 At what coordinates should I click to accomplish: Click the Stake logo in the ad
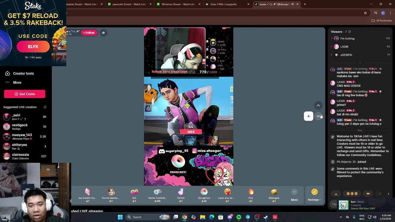click(x=33, y=6)
